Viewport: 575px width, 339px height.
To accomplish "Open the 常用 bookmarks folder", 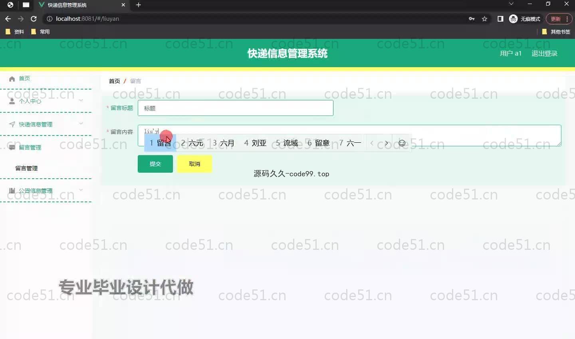I will [40, 32].
